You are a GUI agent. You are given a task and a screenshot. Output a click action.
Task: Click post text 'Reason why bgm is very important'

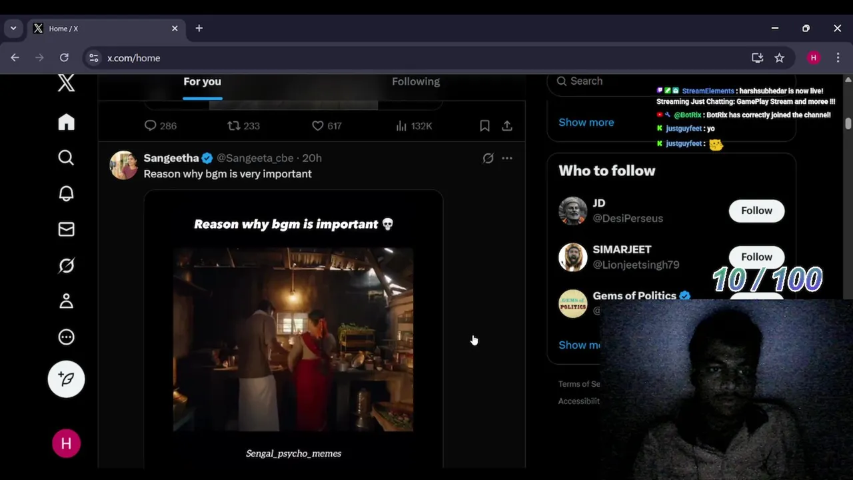(x=228, y=174)
